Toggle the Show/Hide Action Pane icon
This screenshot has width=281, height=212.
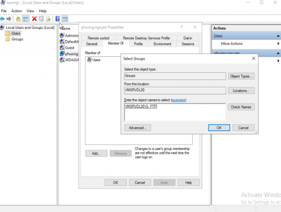click(x=65, y=19)
